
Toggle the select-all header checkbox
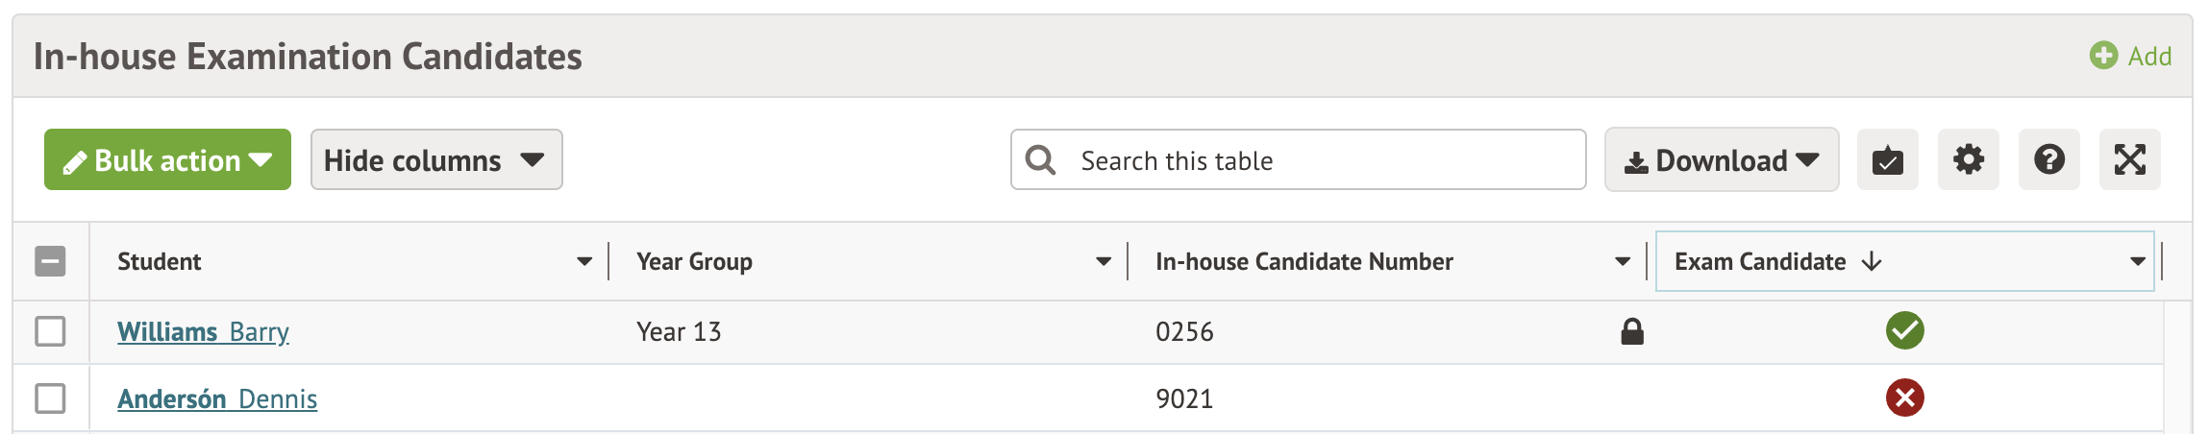click(x=50, y=261)
